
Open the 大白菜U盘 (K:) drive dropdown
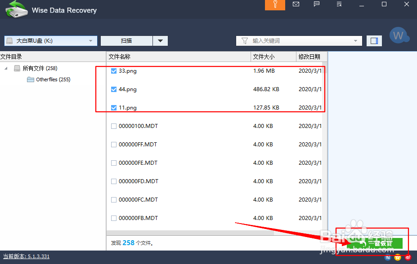pos(51,41)
